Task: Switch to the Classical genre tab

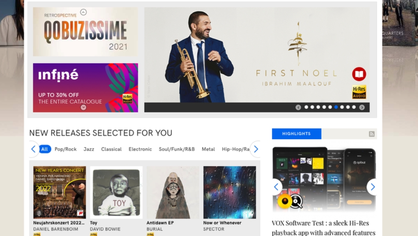Action: coord(111,149)
